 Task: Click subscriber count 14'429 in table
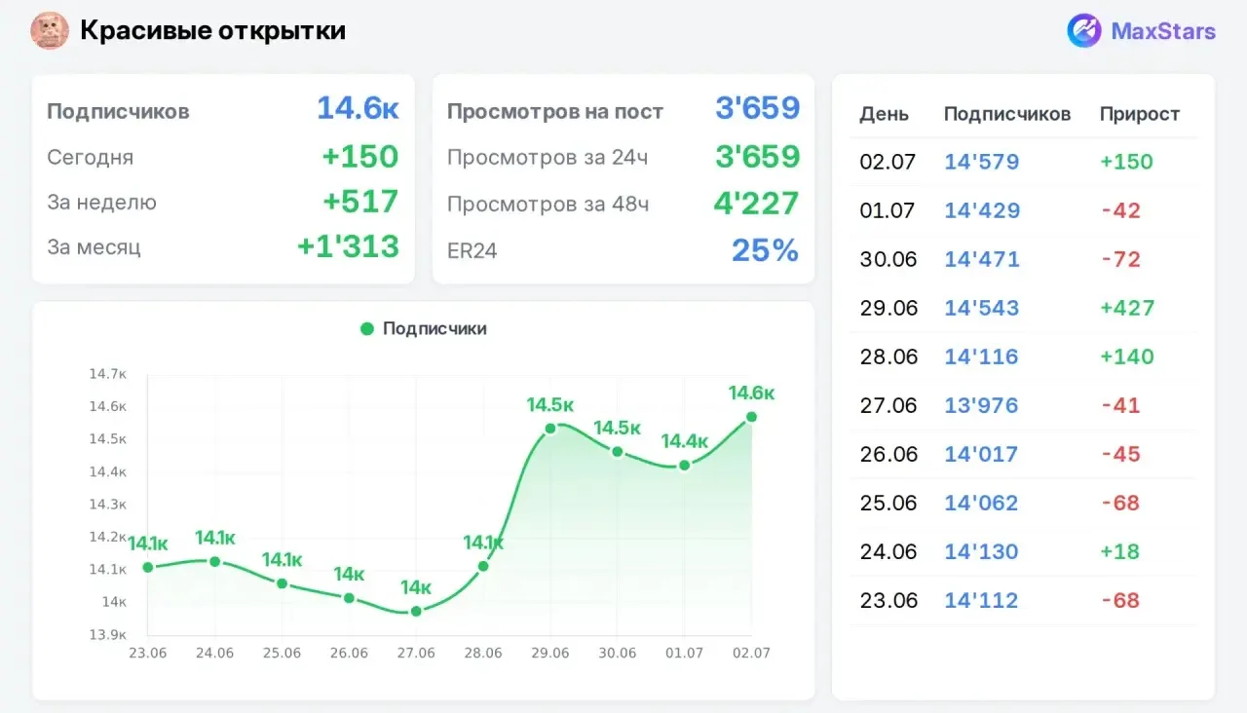click(982, 210)
